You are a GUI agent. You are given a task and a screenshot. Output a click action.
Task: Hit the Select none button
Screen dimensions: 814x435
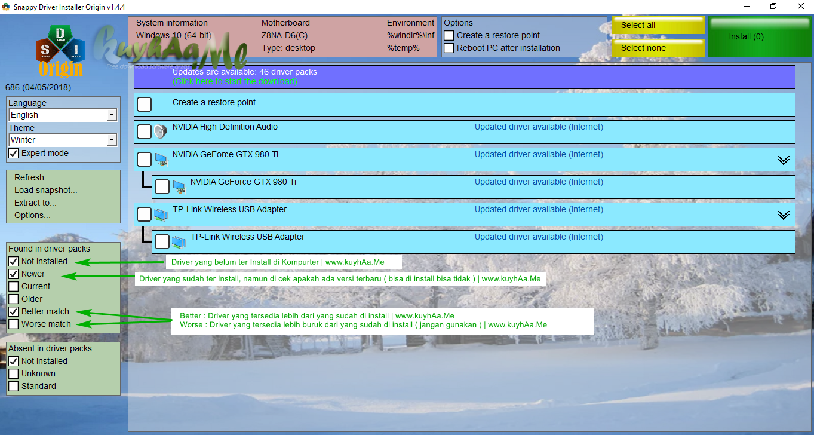[x=658, y=48]
